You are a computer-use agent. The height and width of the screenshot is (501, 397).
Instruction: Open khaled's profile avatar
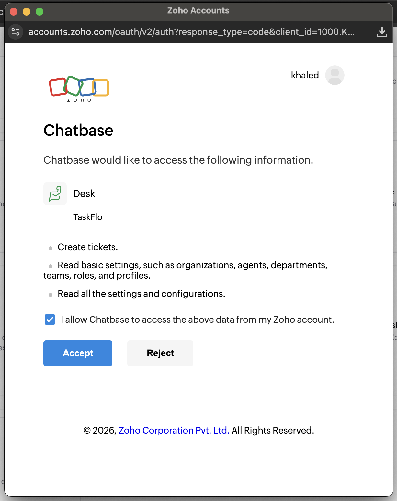[335, 75]
